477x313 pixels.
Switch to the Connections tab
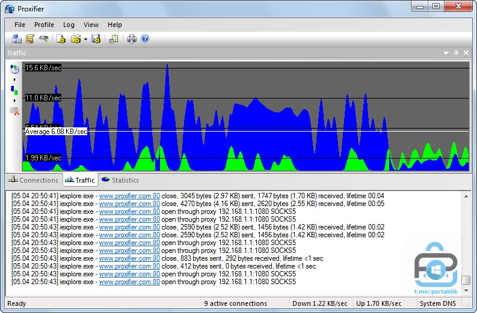34,180
